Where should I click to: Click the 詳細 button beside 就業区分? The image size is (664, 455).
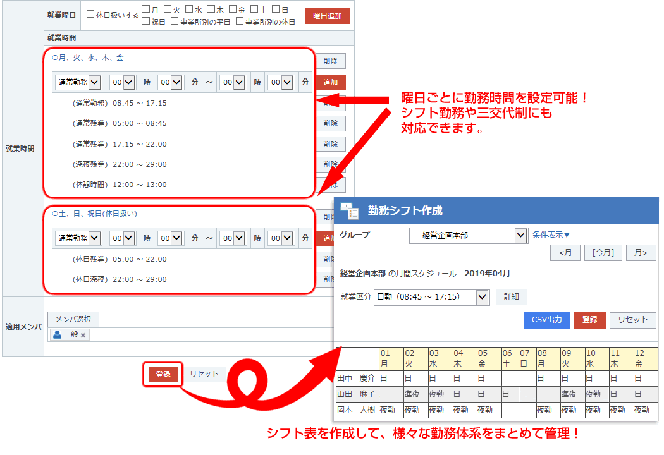point(511,297)
